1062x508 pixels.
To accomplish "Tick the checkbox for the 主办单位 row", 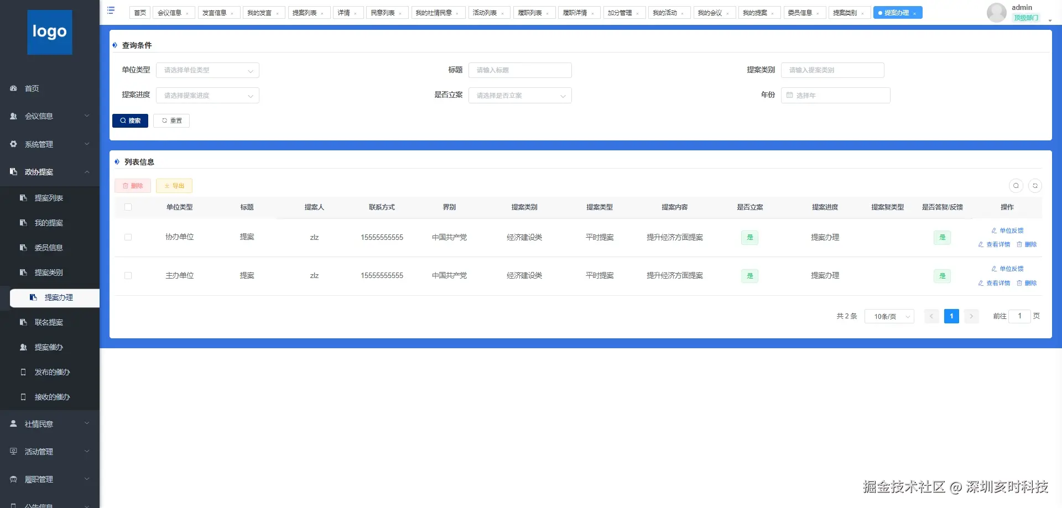I will (128, 275).
